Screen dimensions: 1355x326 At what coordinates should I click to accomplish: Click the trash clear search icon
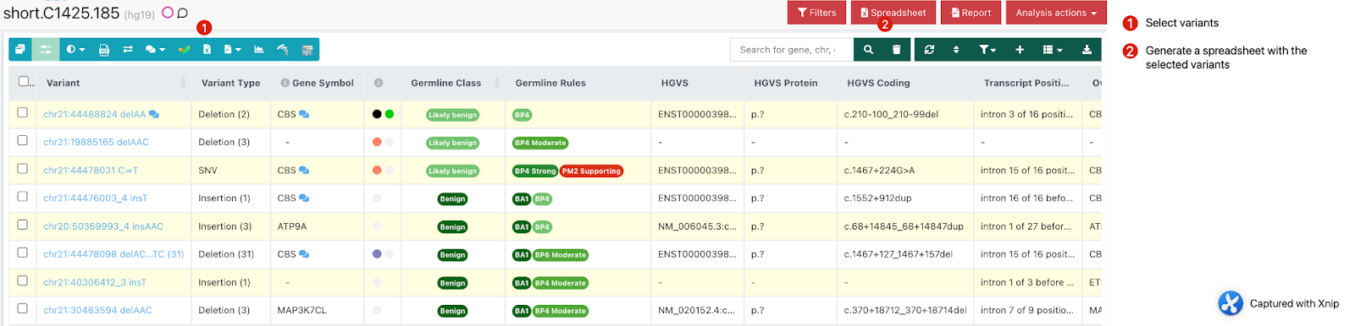(896, 50)
